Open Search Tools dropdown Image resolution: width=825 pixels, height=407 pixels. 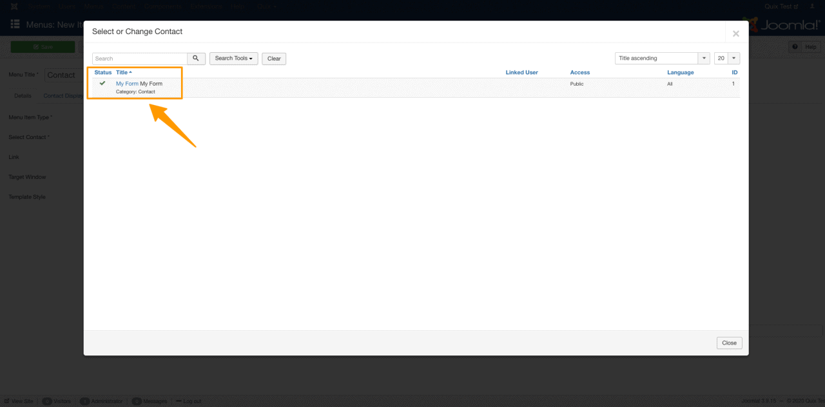tap(233, 59)
